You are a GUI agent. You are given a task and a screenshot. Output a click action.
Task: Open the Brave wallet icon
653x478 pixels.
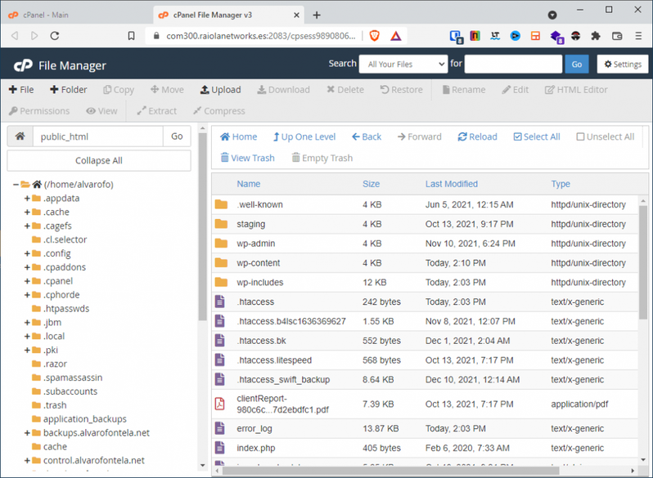(617, 36)
